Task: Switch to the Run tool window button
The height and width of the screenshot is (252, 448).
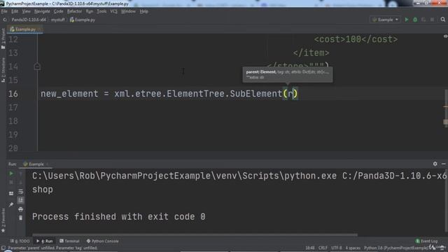Action: (x=45, y=241)
